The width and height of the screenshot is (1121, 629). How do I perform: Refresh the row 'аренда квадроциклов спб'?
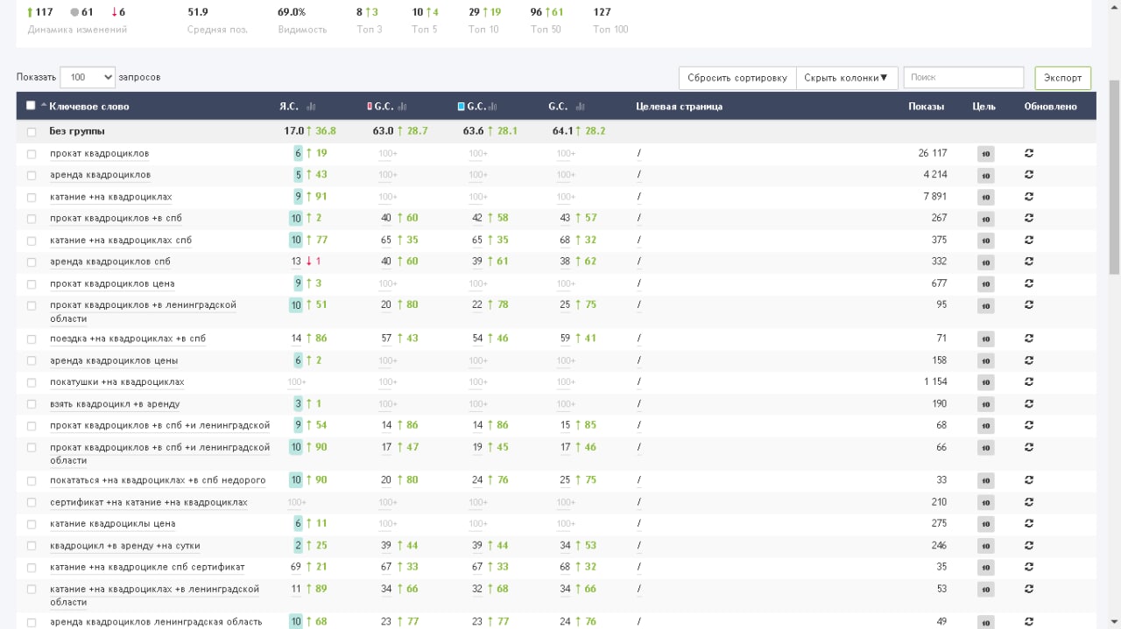click(x=1029, y=262)
